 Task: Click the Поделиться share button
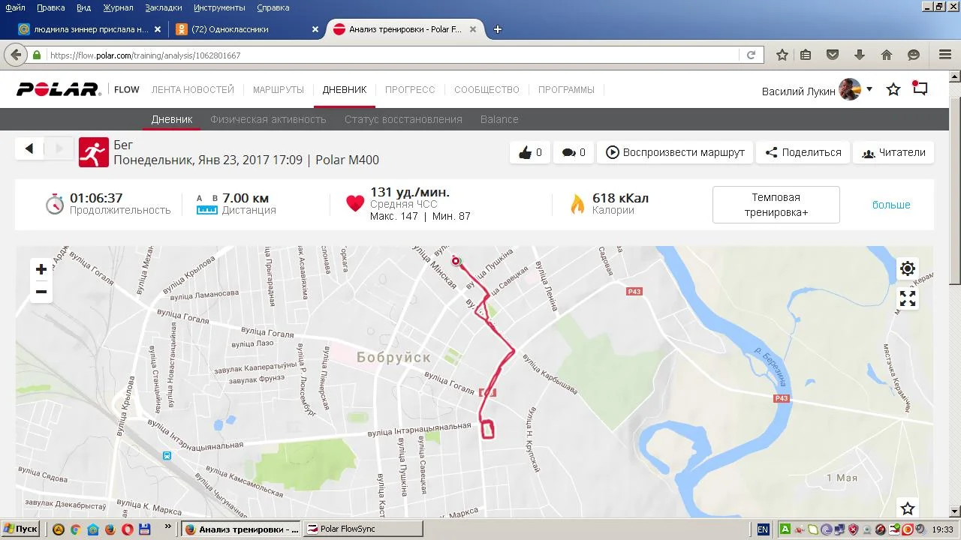[803, 152]
